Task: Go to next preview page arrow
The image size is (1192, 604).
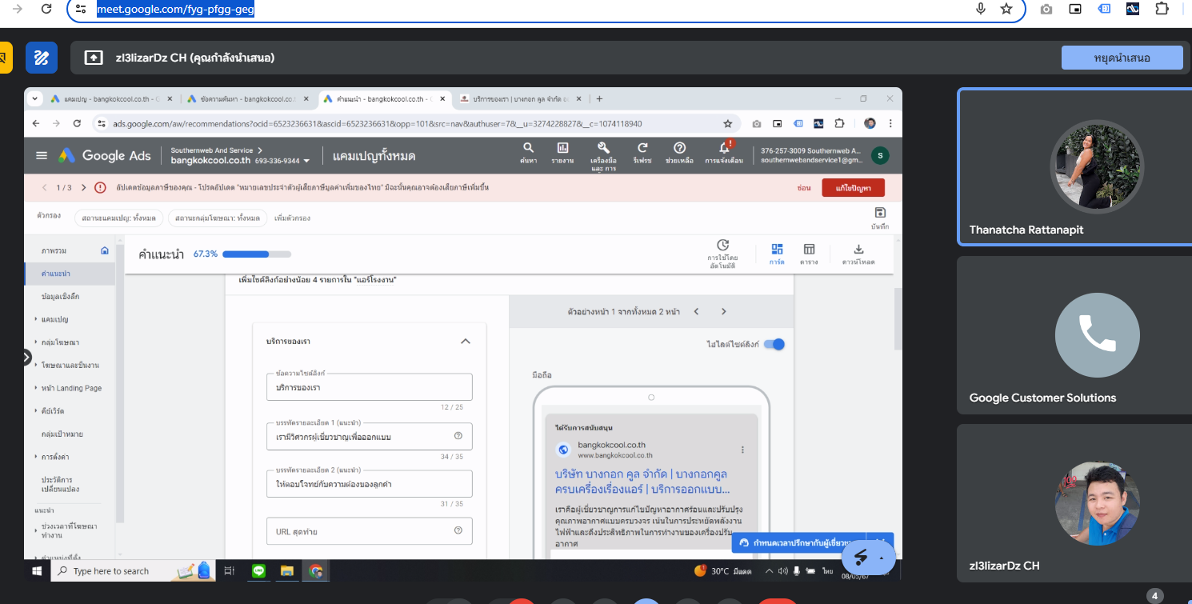Action: point(723,311)
